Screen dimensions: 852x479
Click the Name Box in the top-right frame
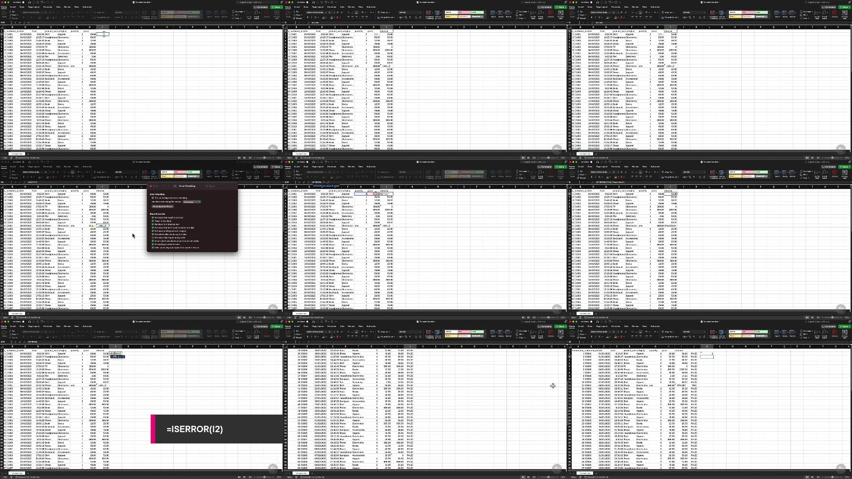point(574,22)
